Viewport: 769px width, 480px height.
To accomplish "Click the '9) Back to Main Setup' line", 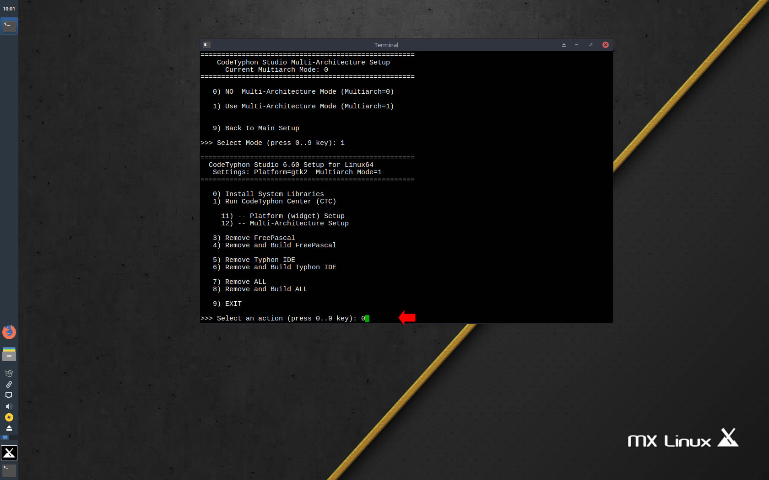I will [x=256, y=128].
